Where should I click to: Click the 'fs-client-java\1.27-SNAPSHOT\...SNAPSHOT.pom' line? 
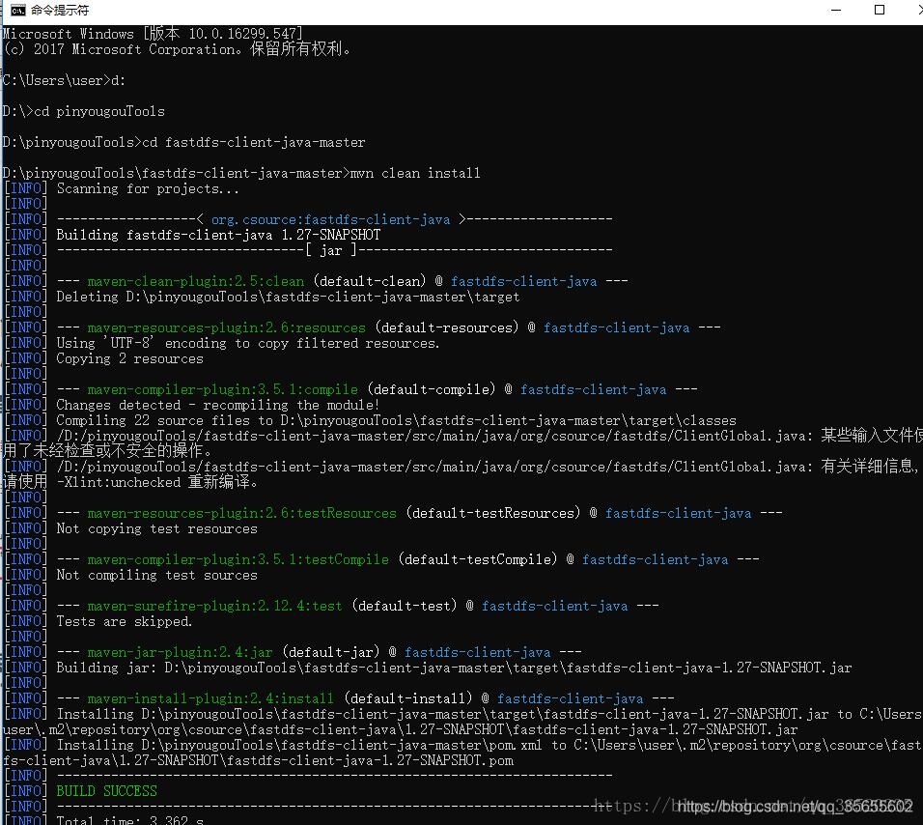tap(258, 760)
